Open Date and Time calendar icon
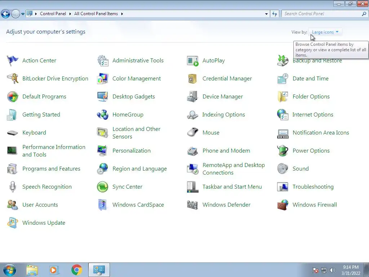The height and width of the screenshot is (277, 369). click(283, 78)
